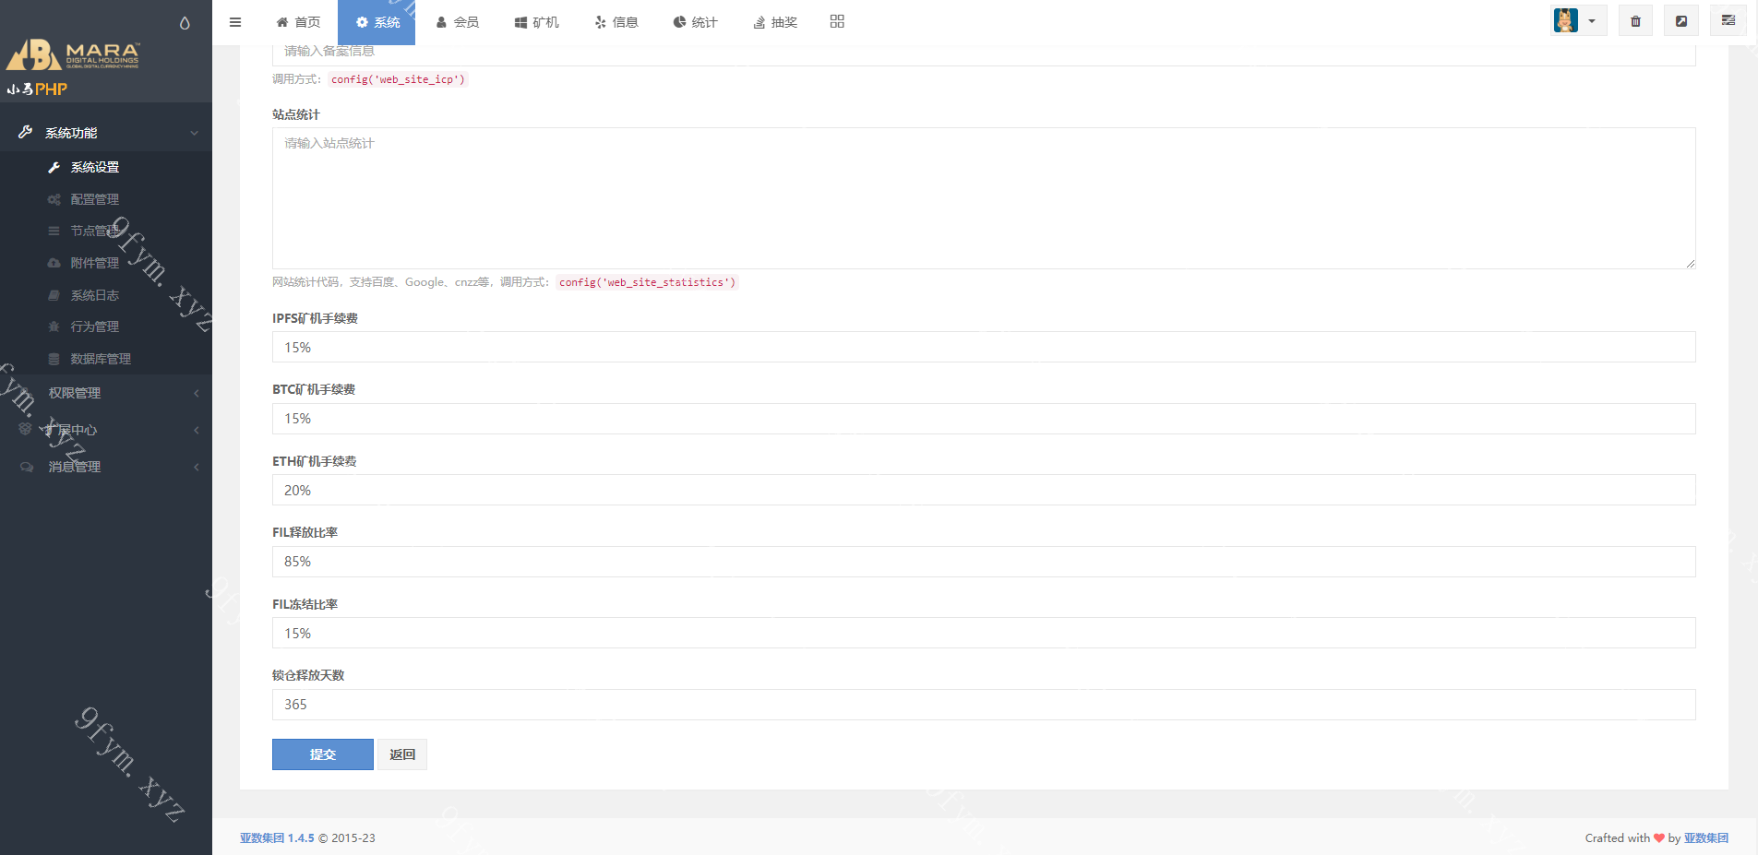Click the wrench icon beside 系统功能
Viewport: 1758px width, 855px height.
(x=26, y=132)
